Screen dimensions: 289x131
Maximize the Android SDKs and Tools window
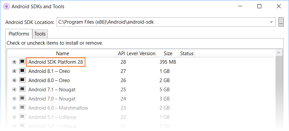pyautogui.click(x=259, y=7)
